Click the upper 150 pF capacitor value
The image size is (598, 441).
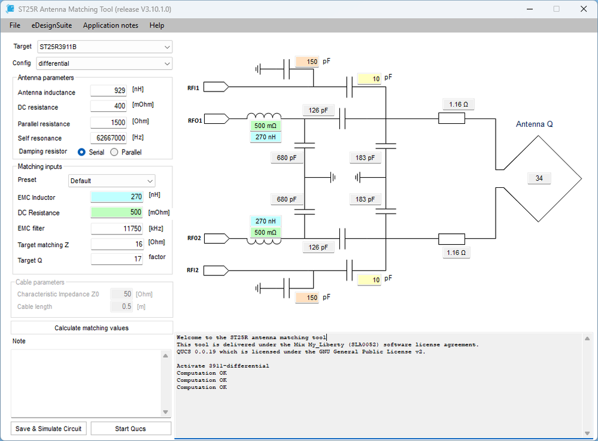[307, 62]
